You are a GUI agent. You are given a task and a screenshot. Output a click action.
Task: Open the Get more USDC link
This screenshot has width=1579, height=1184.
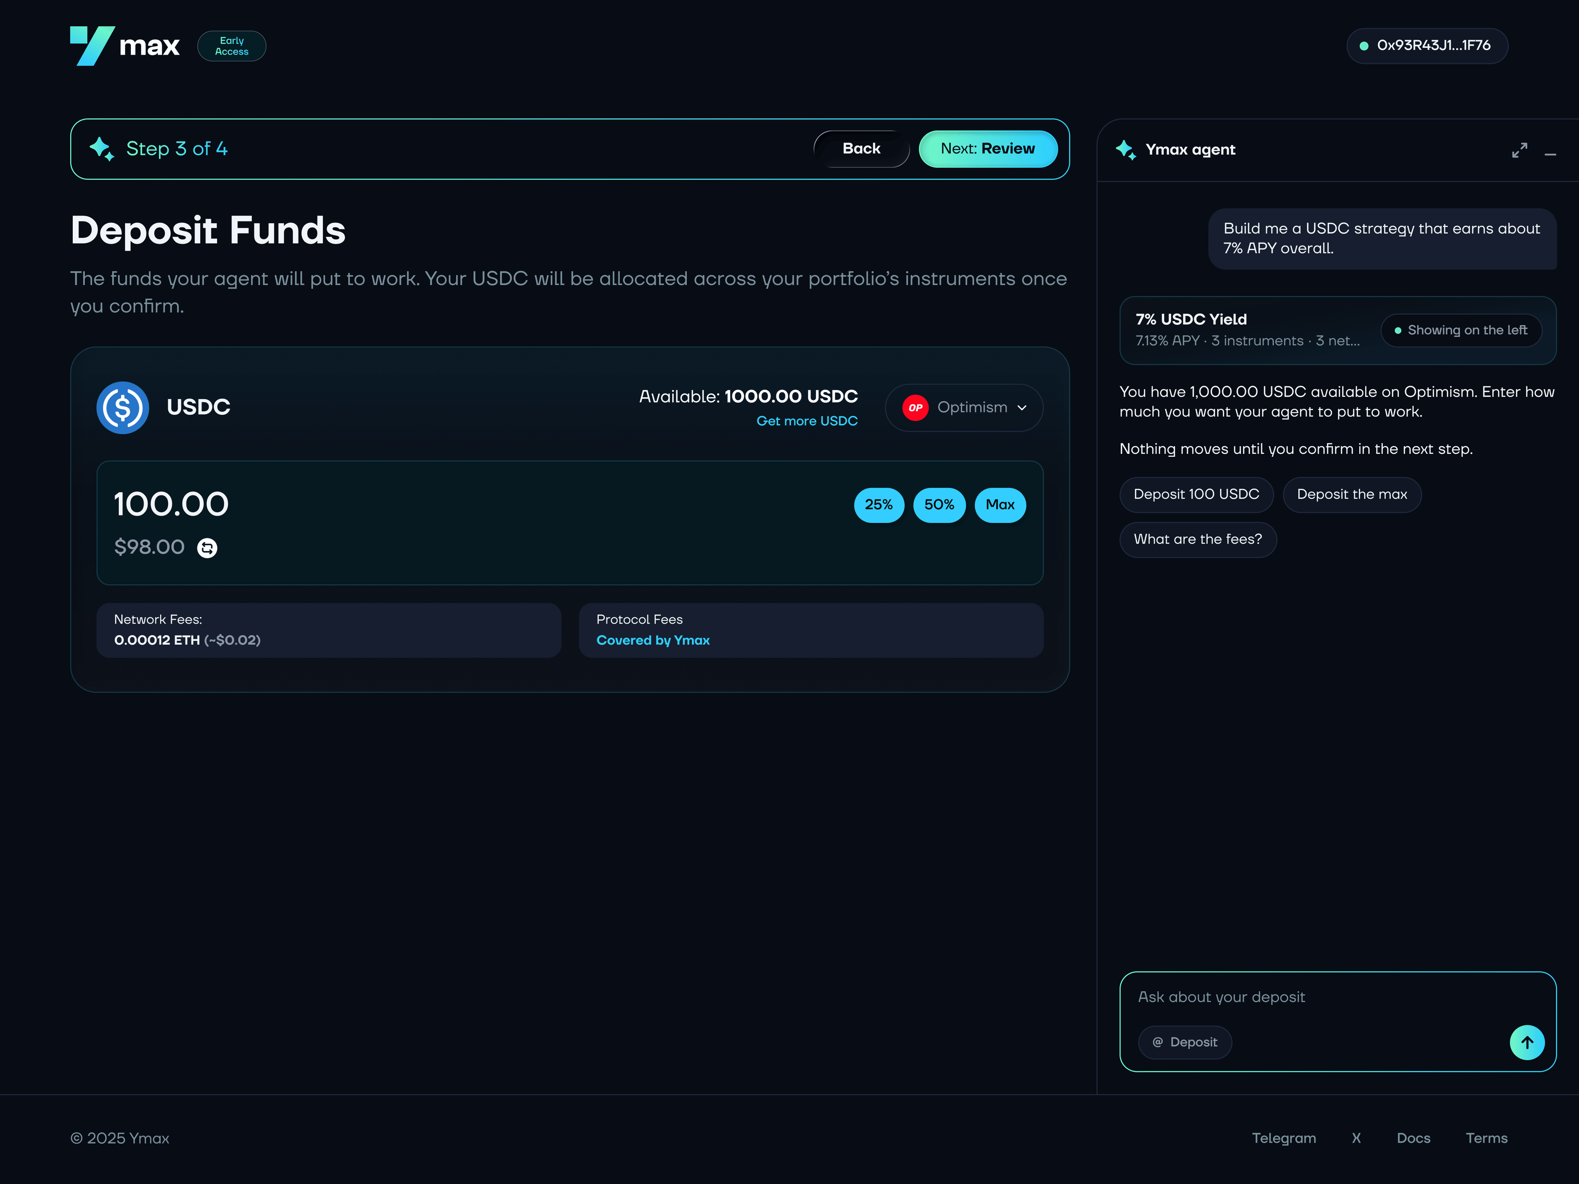click(807, 421)
